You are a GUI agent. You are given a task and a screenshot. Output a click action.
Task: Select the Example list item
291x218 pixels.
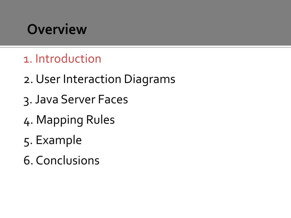coord(53,141)
